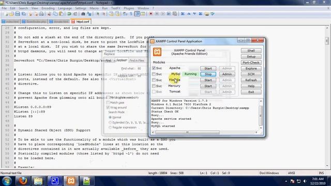Refresh the XAMPP module status

click(251, 80)
